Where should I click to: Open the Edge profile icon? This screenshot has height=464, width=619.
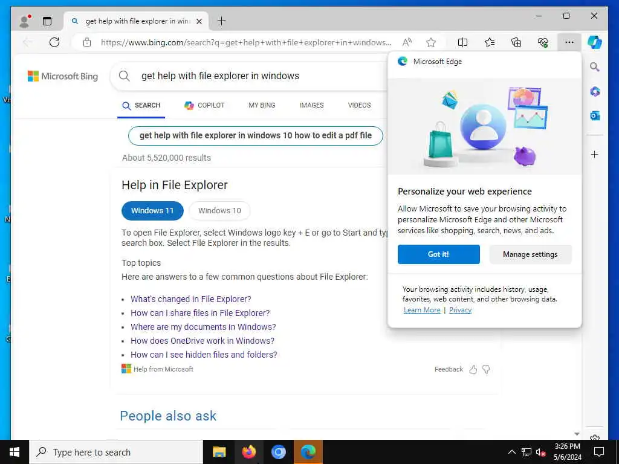[24, 21]
